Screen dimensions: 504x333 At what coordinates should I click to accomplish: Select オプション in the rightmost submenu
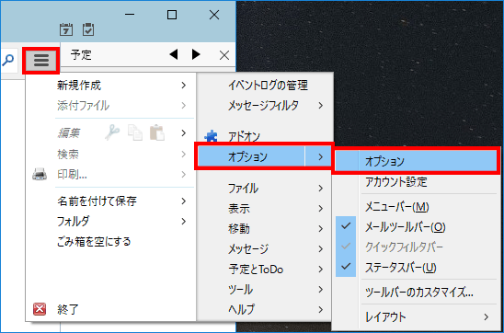416,161
